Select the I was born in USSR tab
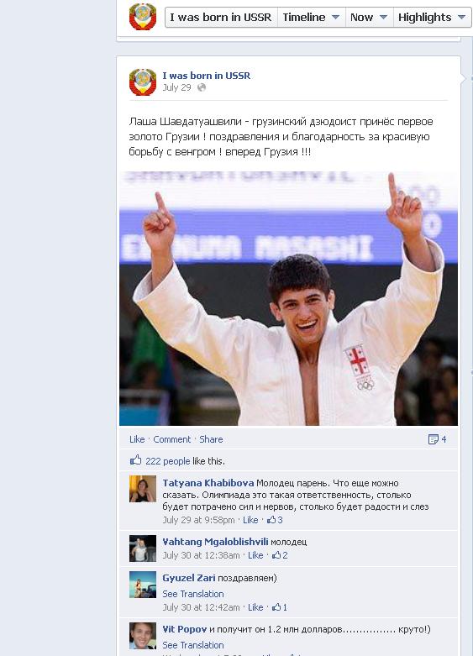The width and height of the screenshot is (473, 656). pos(221,17)
